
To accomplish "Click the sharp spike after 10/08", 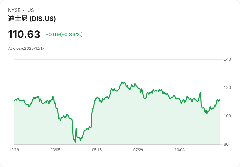I will point(200,92).
